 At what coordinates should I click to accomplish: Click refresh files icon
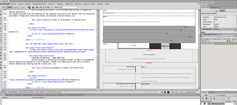point(206,98)
